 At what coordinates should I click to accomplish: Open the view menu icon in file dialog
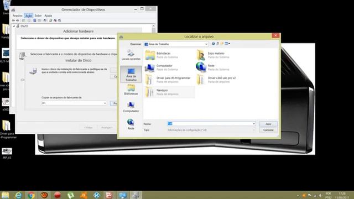227,44
